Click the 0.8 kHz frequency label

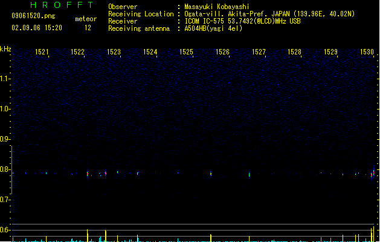[x=5, y=169]
